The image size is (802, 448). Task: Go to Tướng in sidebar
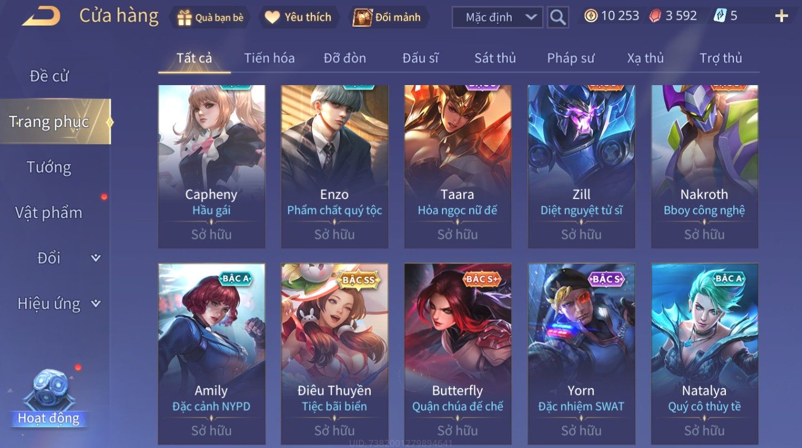click(x=49, y=167)
